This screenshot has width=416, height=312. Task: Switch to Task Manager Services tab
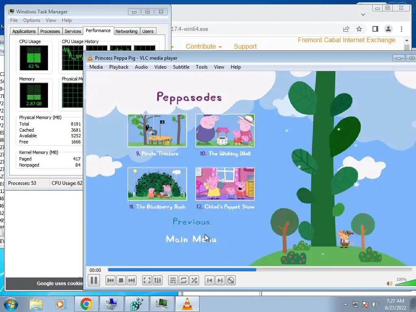point(73,31)
